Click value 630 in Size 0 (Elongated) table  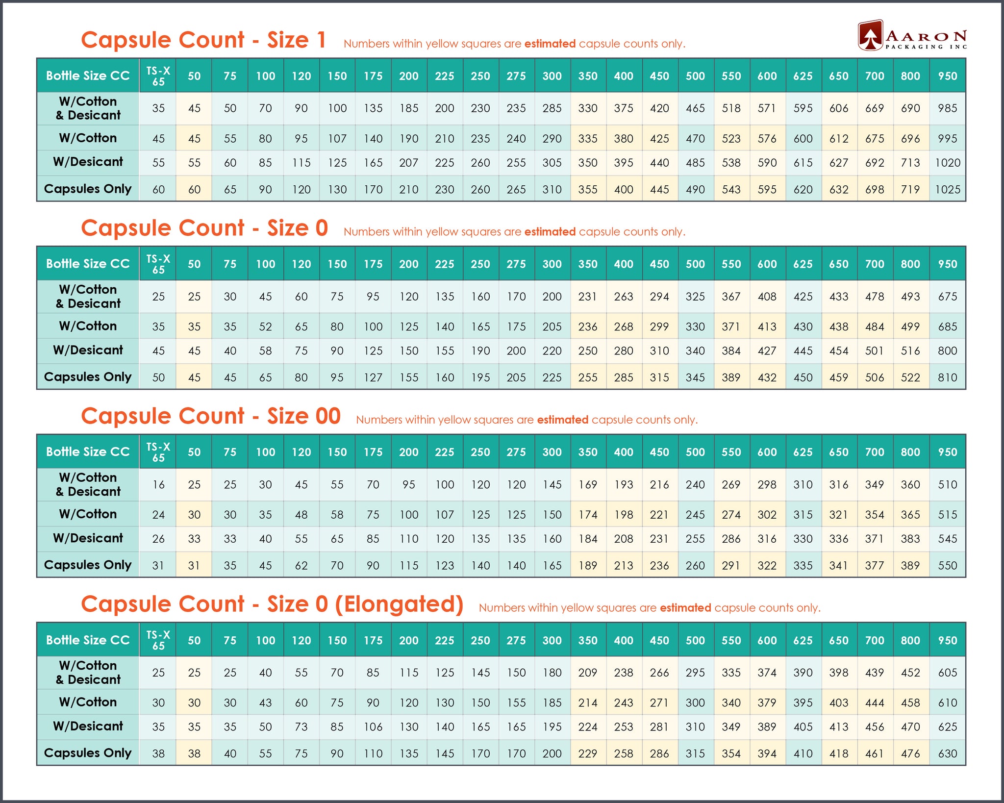[x=948, y=753]
